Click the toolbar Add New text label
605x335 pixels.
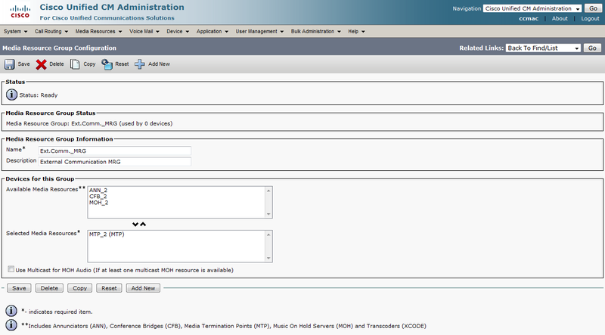159,64
